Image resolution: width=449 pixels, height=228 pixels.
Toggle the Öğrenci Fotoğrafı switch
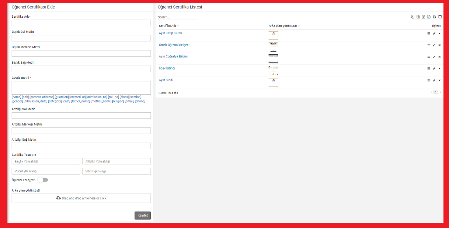pyautogui.click(x=43, y=180)
